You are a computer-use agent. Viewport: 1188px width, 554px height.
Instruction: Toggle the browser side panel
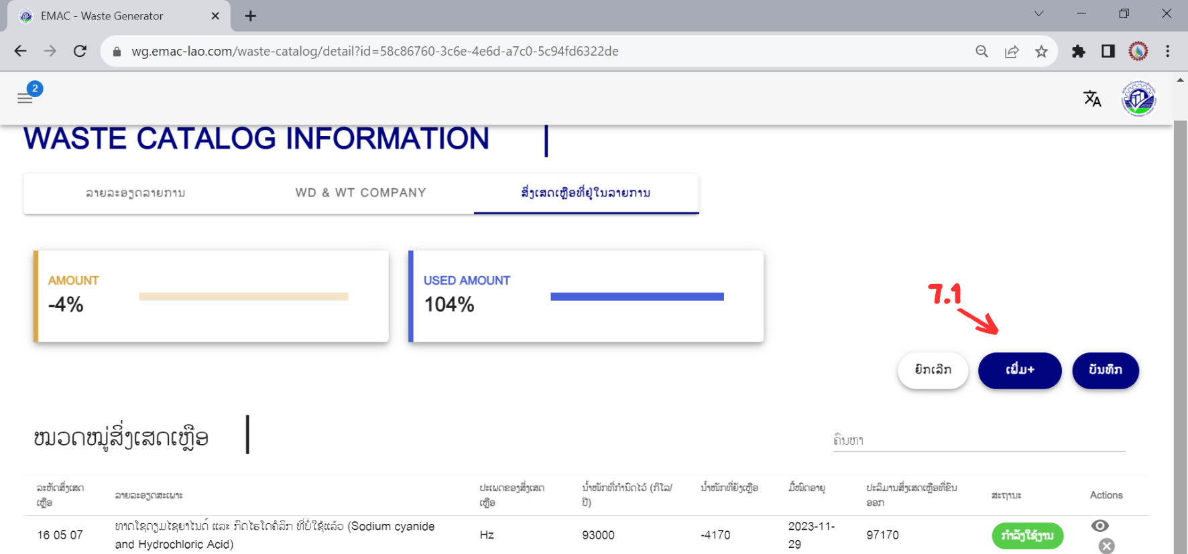tap(1108, 52)
